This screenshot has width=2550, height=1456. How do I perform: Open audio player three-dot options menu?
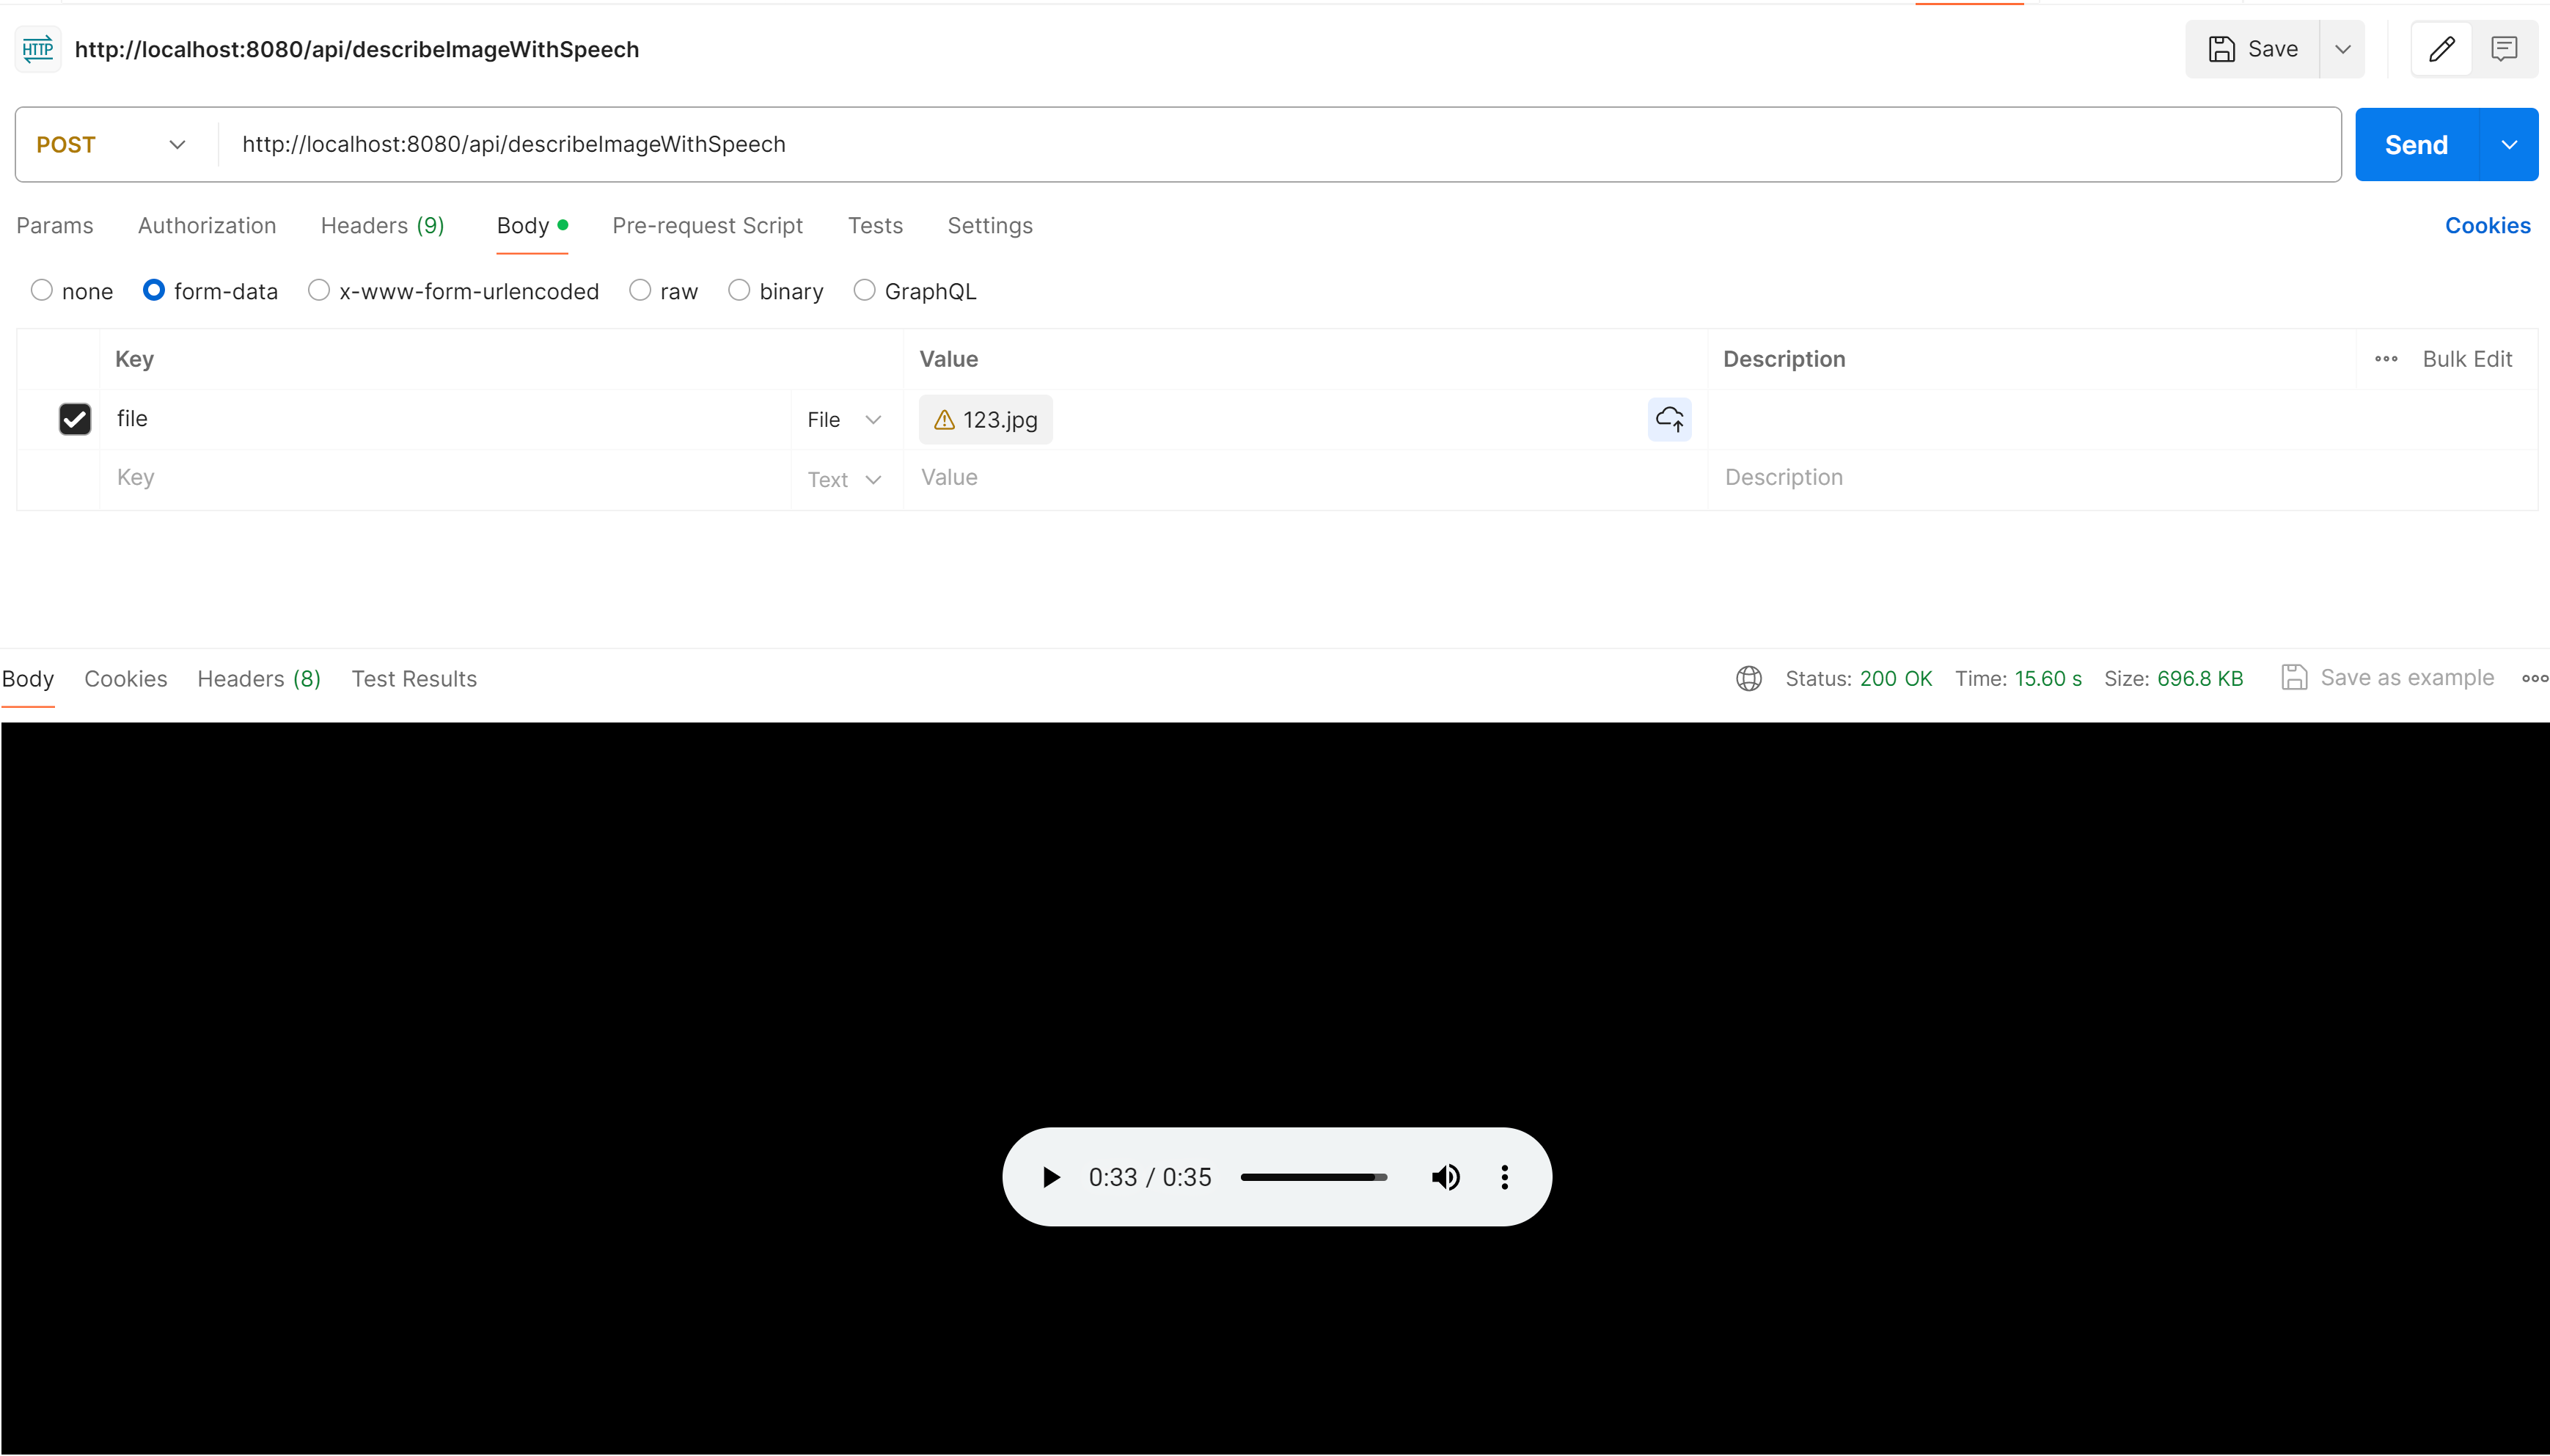(x=1504, y=1177)
